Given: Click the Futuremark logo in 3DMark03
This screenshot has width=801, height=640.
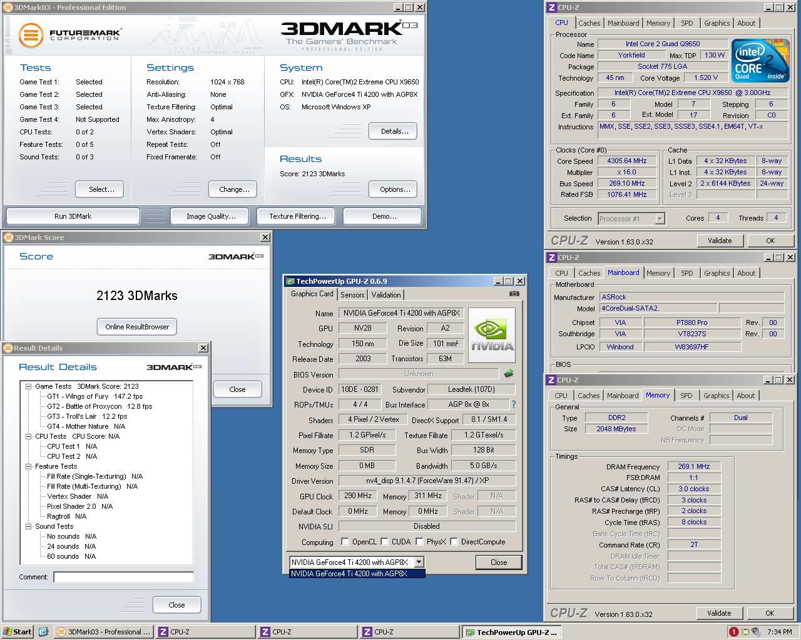Looking at the screenshot, I should coord(69,34).
